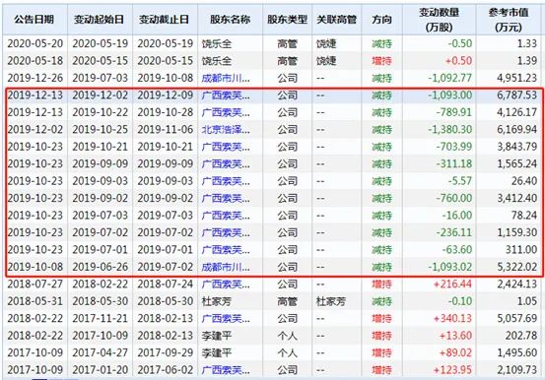This screenshot has width=545, height=380.
Task: Click the 关联高管 column header
Action: pyautogui.click(x=337, y=20)
